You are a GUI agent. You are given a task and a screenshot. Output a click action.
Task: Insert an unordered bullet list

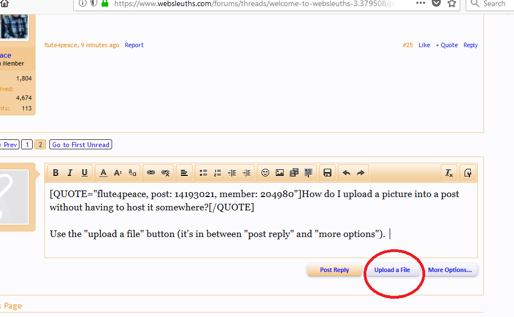tap(203, 173)
